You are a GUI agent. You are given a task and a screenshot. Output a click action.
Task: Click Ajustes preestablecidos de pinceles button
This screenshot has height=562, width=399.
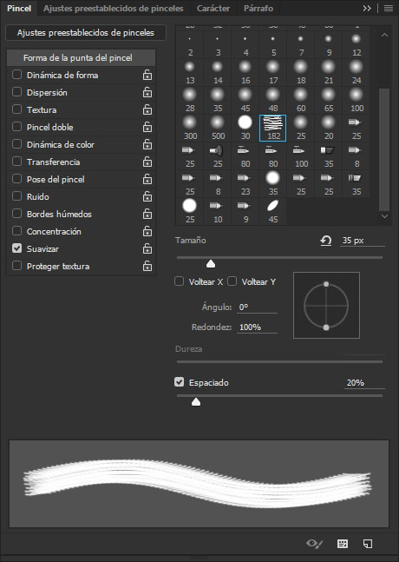point(86,33)
